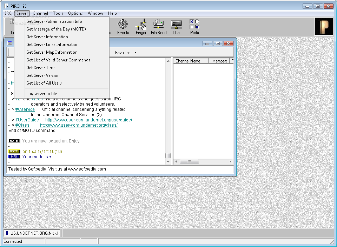Open the Window menu
Screen dimensions: 337x247
[x=95, y=13]
